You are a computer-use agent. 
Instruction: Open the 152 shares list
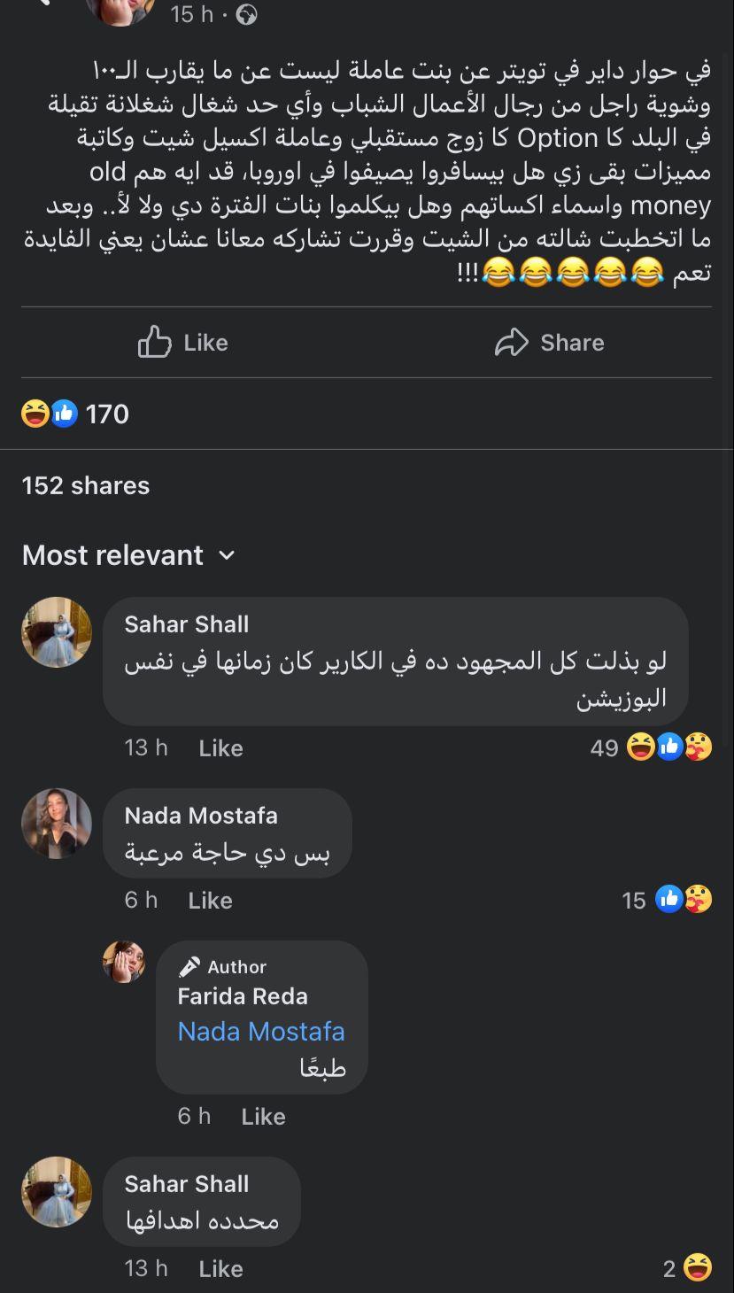(86, 485)
